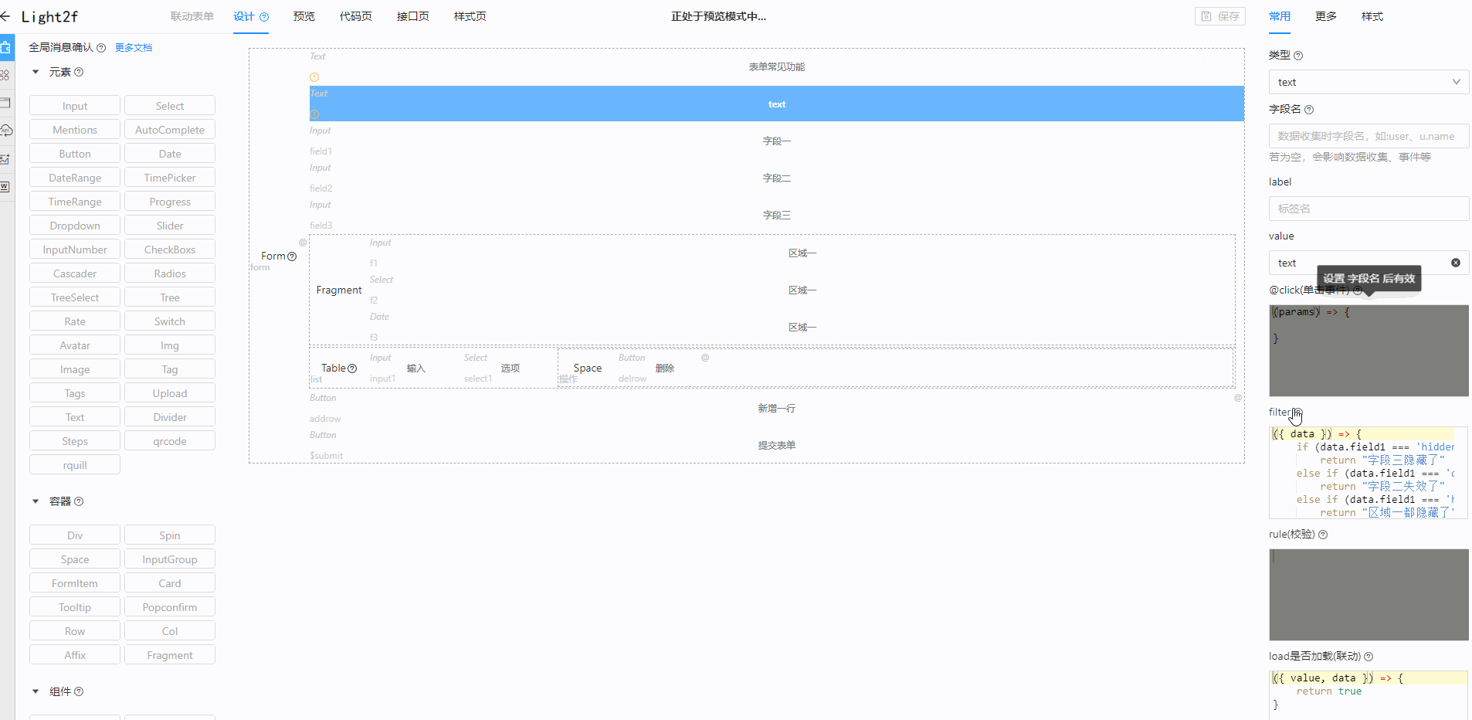
Task: Click help icon on the 设计 tab
Action: (264, 17)
